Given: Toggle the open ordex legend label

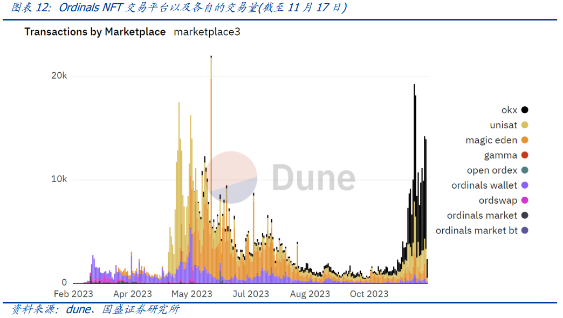Looking at the screenshot, I should (x=492, y=170).
